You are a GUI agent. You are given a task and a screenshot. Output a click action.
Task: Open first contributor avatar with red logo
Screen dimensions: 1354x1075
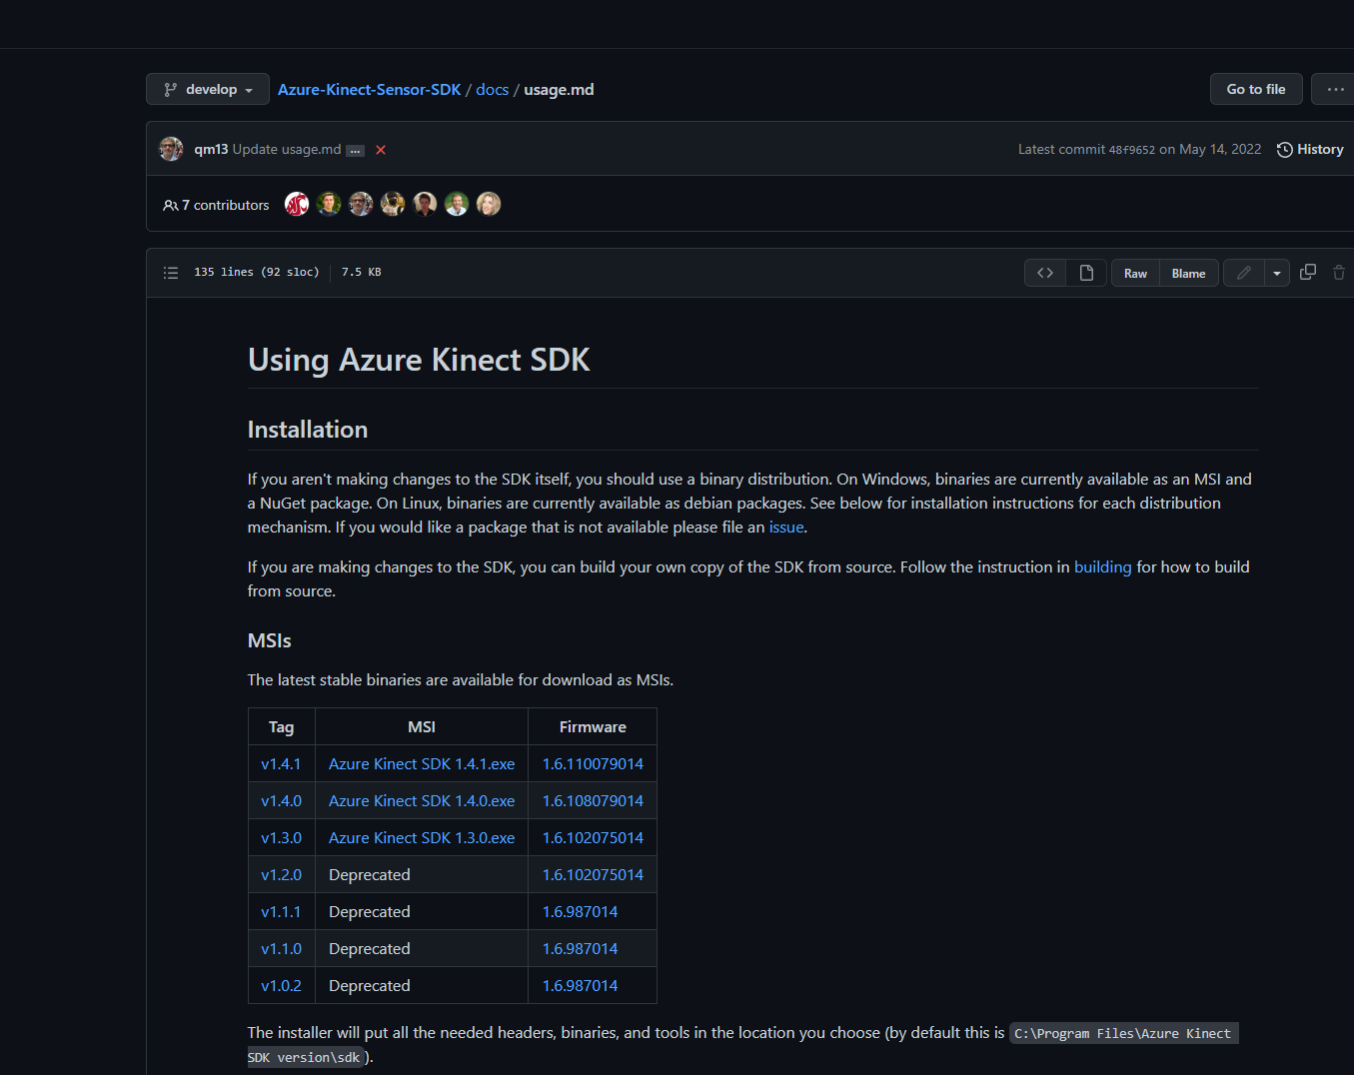point(297,204)
